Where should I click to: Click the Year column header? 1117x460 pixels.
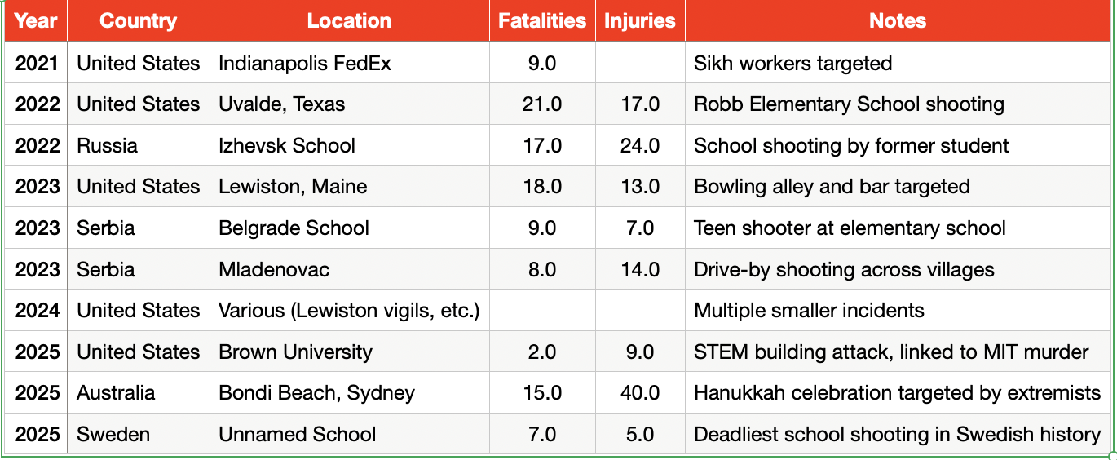pyautogui.click(x=36, y=21)
